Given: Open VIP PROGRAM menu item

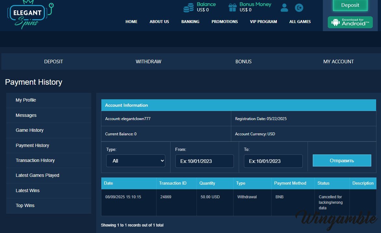Looking at the screenshot, I should [x=263, y=22].
